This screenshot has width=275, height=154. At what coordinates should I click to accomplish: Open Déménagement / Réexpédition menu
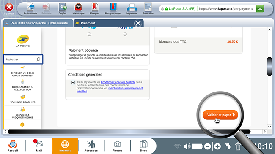pyautogui.click(x=22, y=85)
